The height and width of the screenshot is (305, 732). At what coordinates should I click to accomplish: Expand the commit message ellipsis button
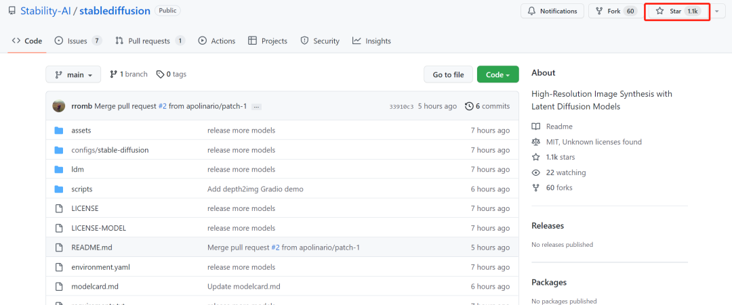[x=256, y=107]
